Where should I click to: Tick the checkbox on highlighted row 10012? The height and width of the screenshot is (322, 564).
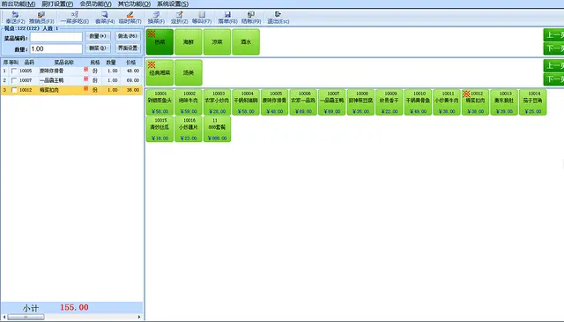click(14, 90)
